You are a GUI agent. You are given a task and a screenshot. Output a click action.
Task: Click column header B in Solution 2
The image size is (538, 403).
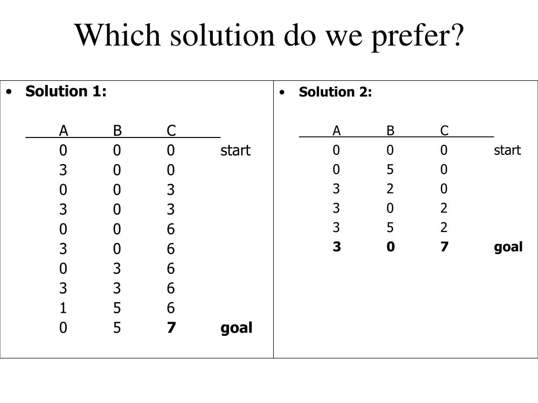click(390, 131)
